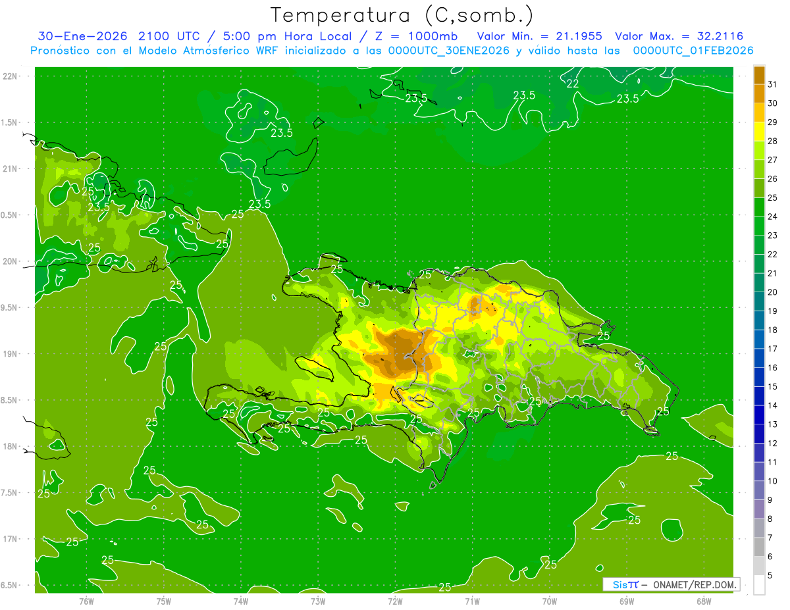Click the '69W' longitude axis label
The width and height of the screenshot is (790, 610).
click(x=626, y=601)
